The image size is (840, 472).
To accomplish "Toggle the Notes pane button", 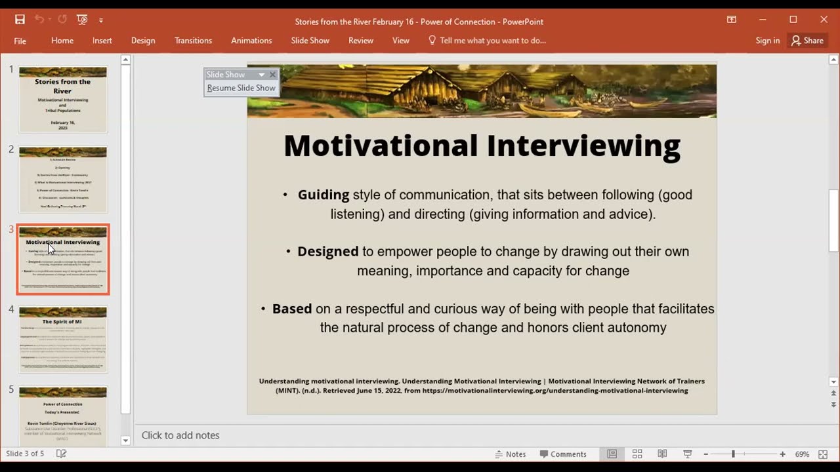I will tap(510, 454).
